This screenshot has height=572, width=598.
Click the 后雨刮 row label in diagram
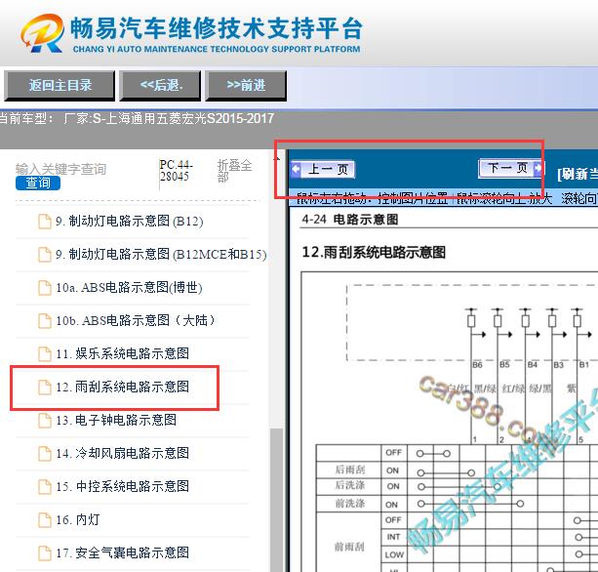(x=349, y=470)
